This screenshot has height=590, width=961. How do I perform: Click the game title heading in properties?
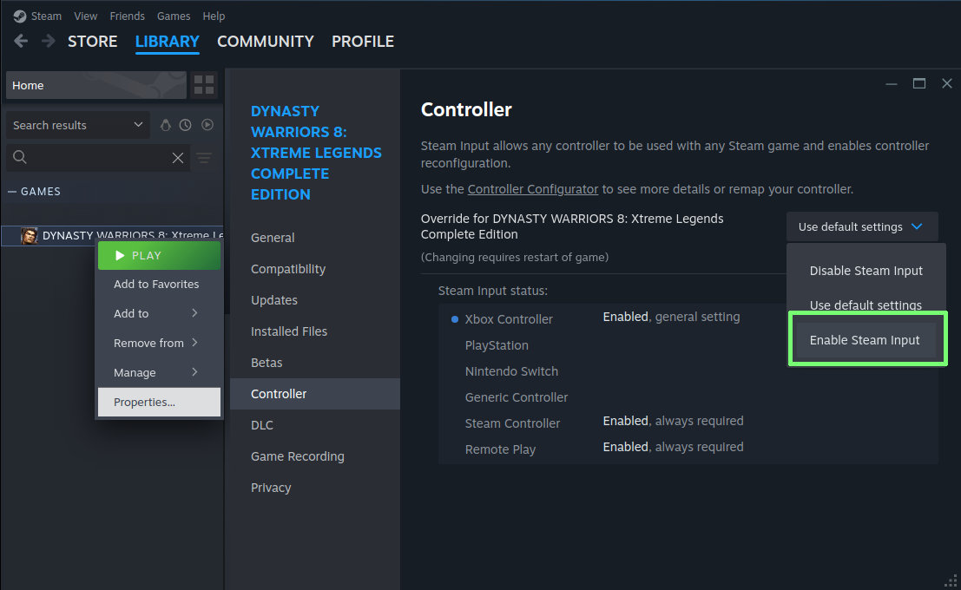316,153
